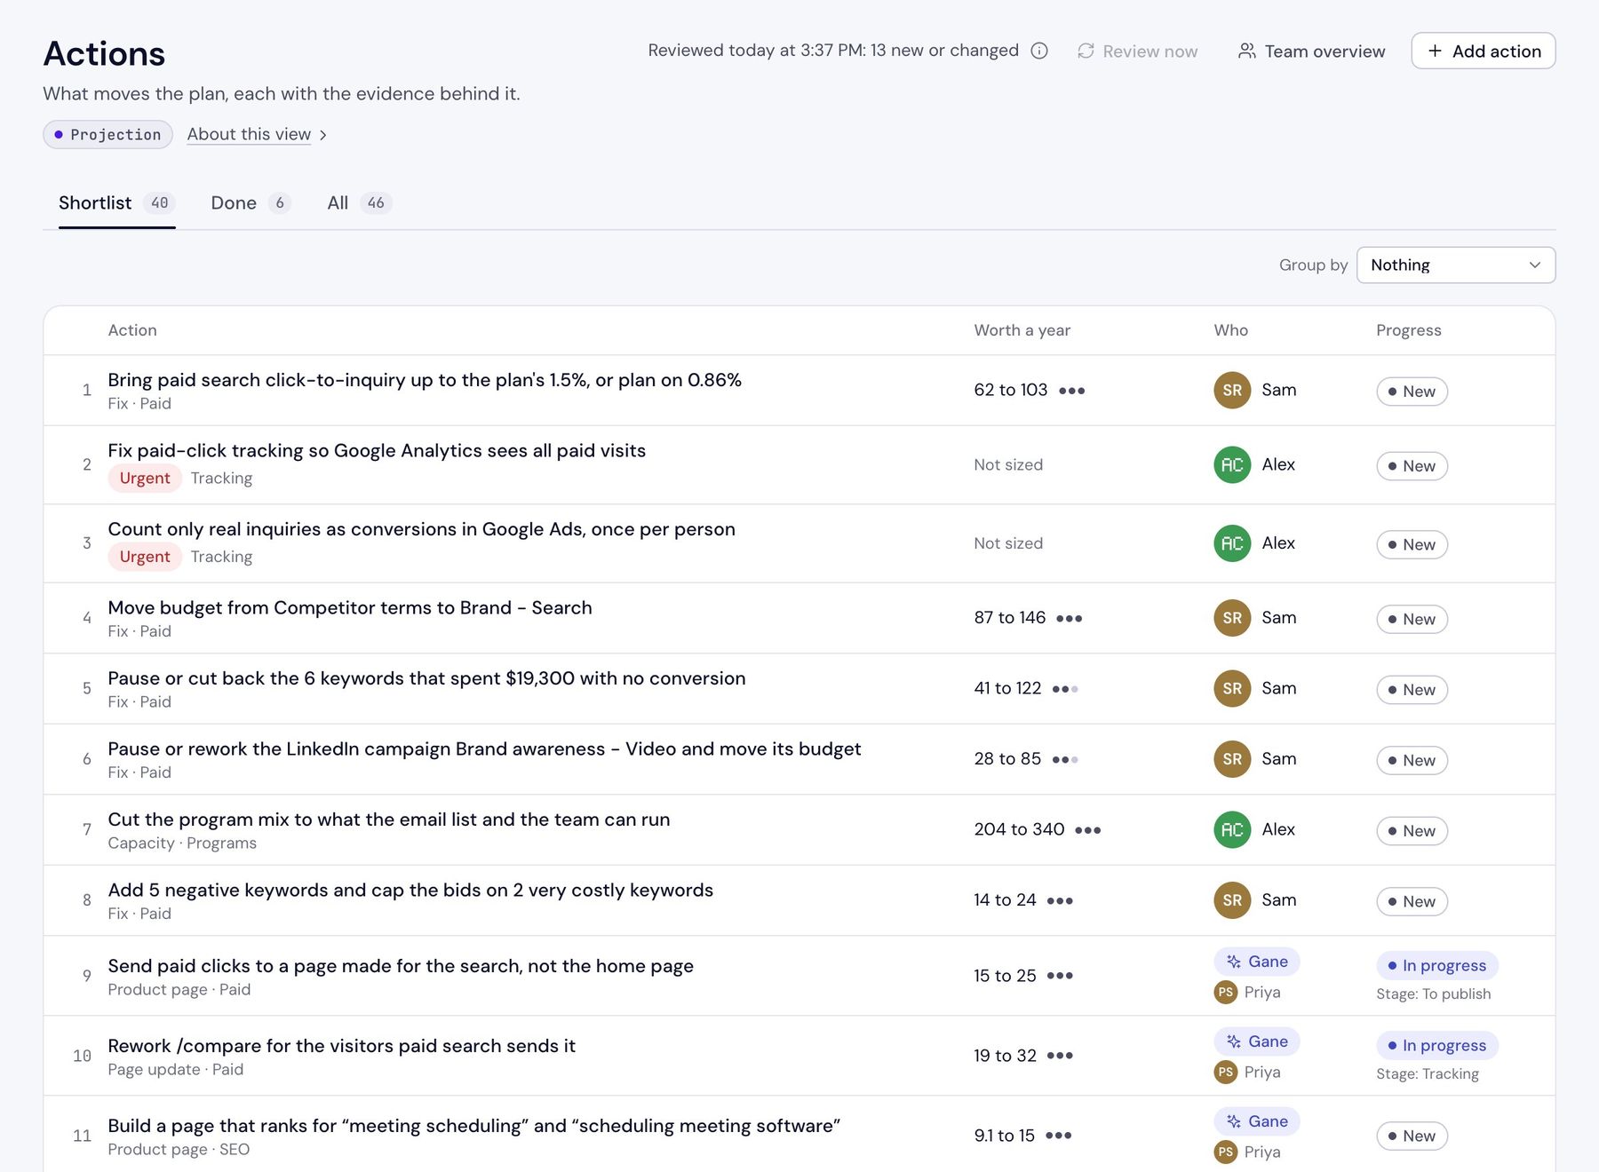Click the confidence dots next to 204 to 340
The image size is (1599, 1172).
(x=1087, y=830)
